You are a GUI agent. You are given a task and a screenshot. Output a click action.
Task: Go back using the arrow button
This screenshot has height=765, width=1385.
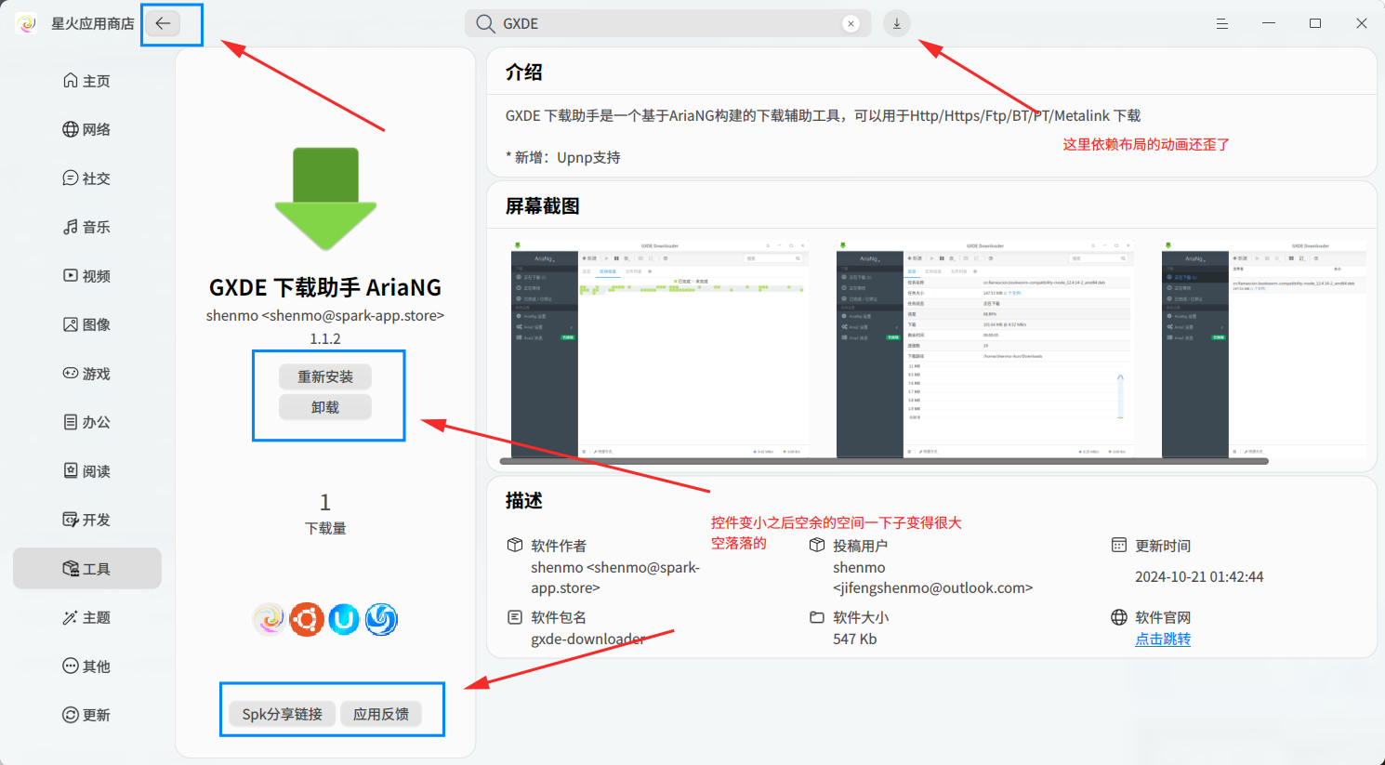[163, 23]
